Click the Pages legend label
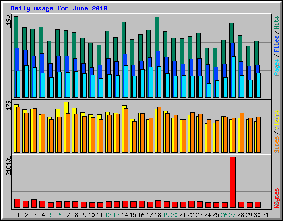The width and height of the screenshot is (283, 221). pos(277,67)
